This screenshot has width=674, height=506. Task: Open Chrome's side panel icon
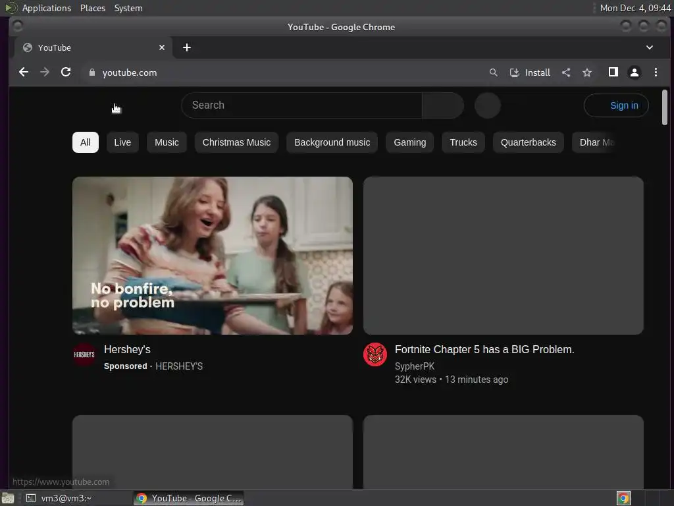click(x=613, y=72)
